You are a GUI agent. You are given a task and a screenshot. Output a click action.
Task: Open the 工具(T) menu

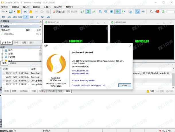[x=47, y=7]
